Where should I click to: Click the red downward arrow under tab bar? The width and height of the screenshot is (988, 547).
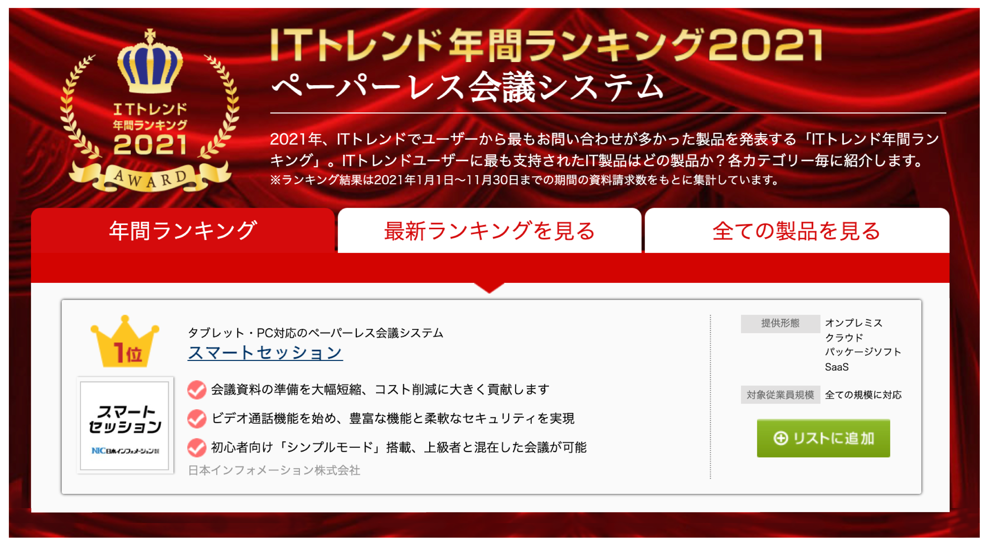pyautogui.click(x=489, y=288)
